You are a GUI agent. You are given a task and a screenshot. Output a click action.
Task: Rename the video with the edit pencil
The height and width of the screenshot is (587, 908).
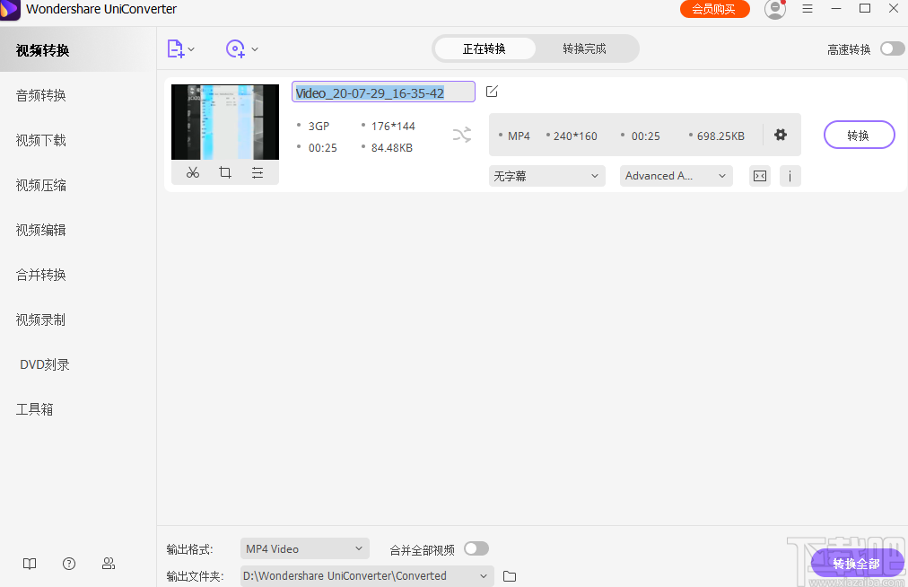point(492,91)
